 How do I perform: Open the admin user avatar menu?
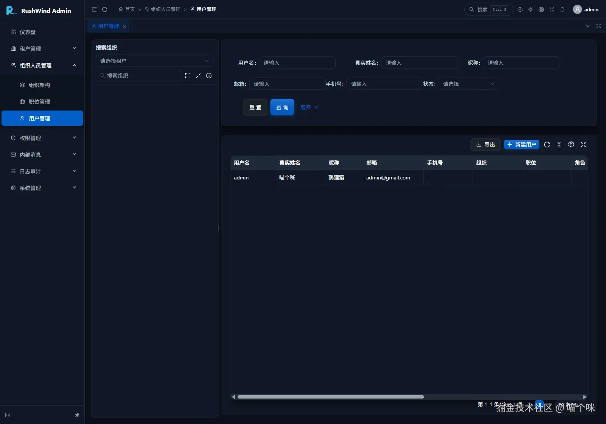pyautogui.click(x=586, y=9)
